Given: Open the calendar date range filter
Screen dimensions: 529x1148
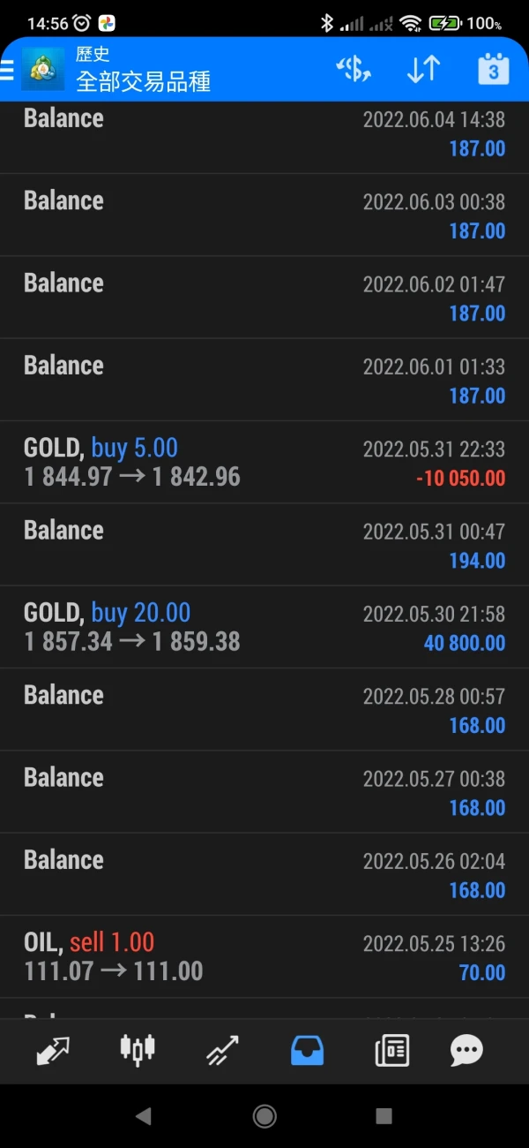Looking at the screenshot, I should (x=493, y=70).
